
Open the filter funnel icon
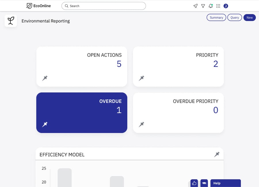(x=203, y=6)
